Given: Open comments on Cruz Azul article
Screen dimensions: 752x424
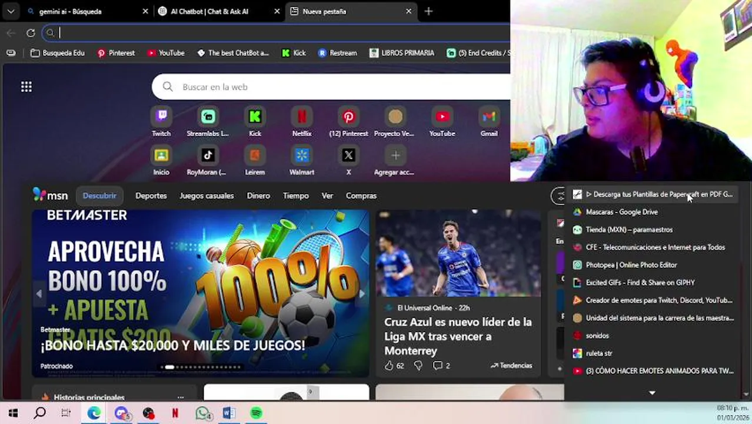Looking at the screenshot, I should tap(441, 366).
